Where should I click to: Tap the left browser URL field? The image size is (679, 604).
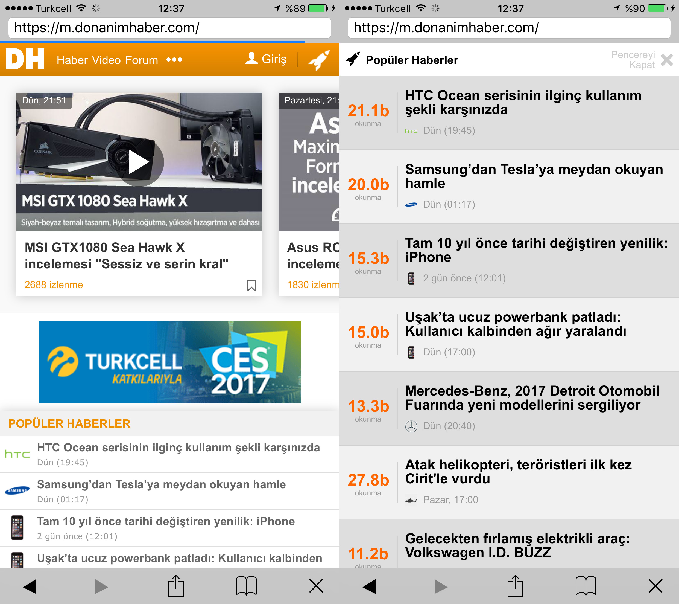pyautogui.click(x=169, y=28)
